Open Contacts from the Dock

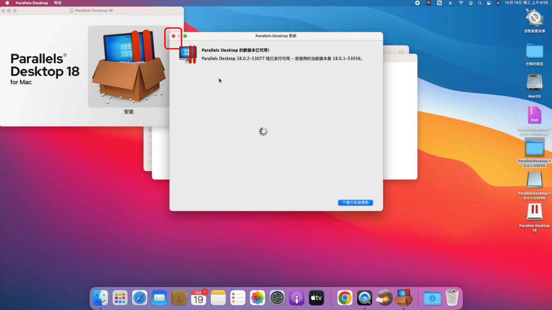(179, 298)
